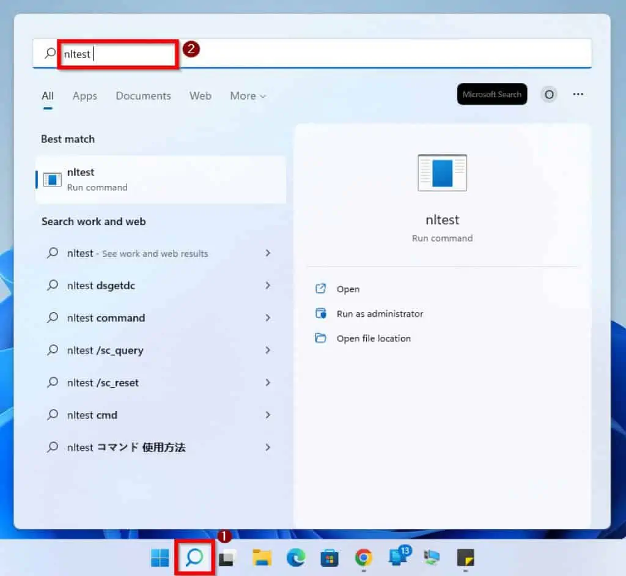
Task: Open File Explorer from the taskbar
Action: click(x=261, y=557)
